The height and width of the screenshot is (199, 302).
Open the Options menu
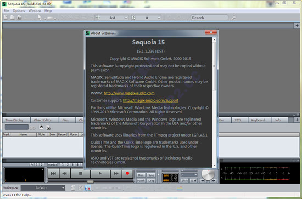19,10
